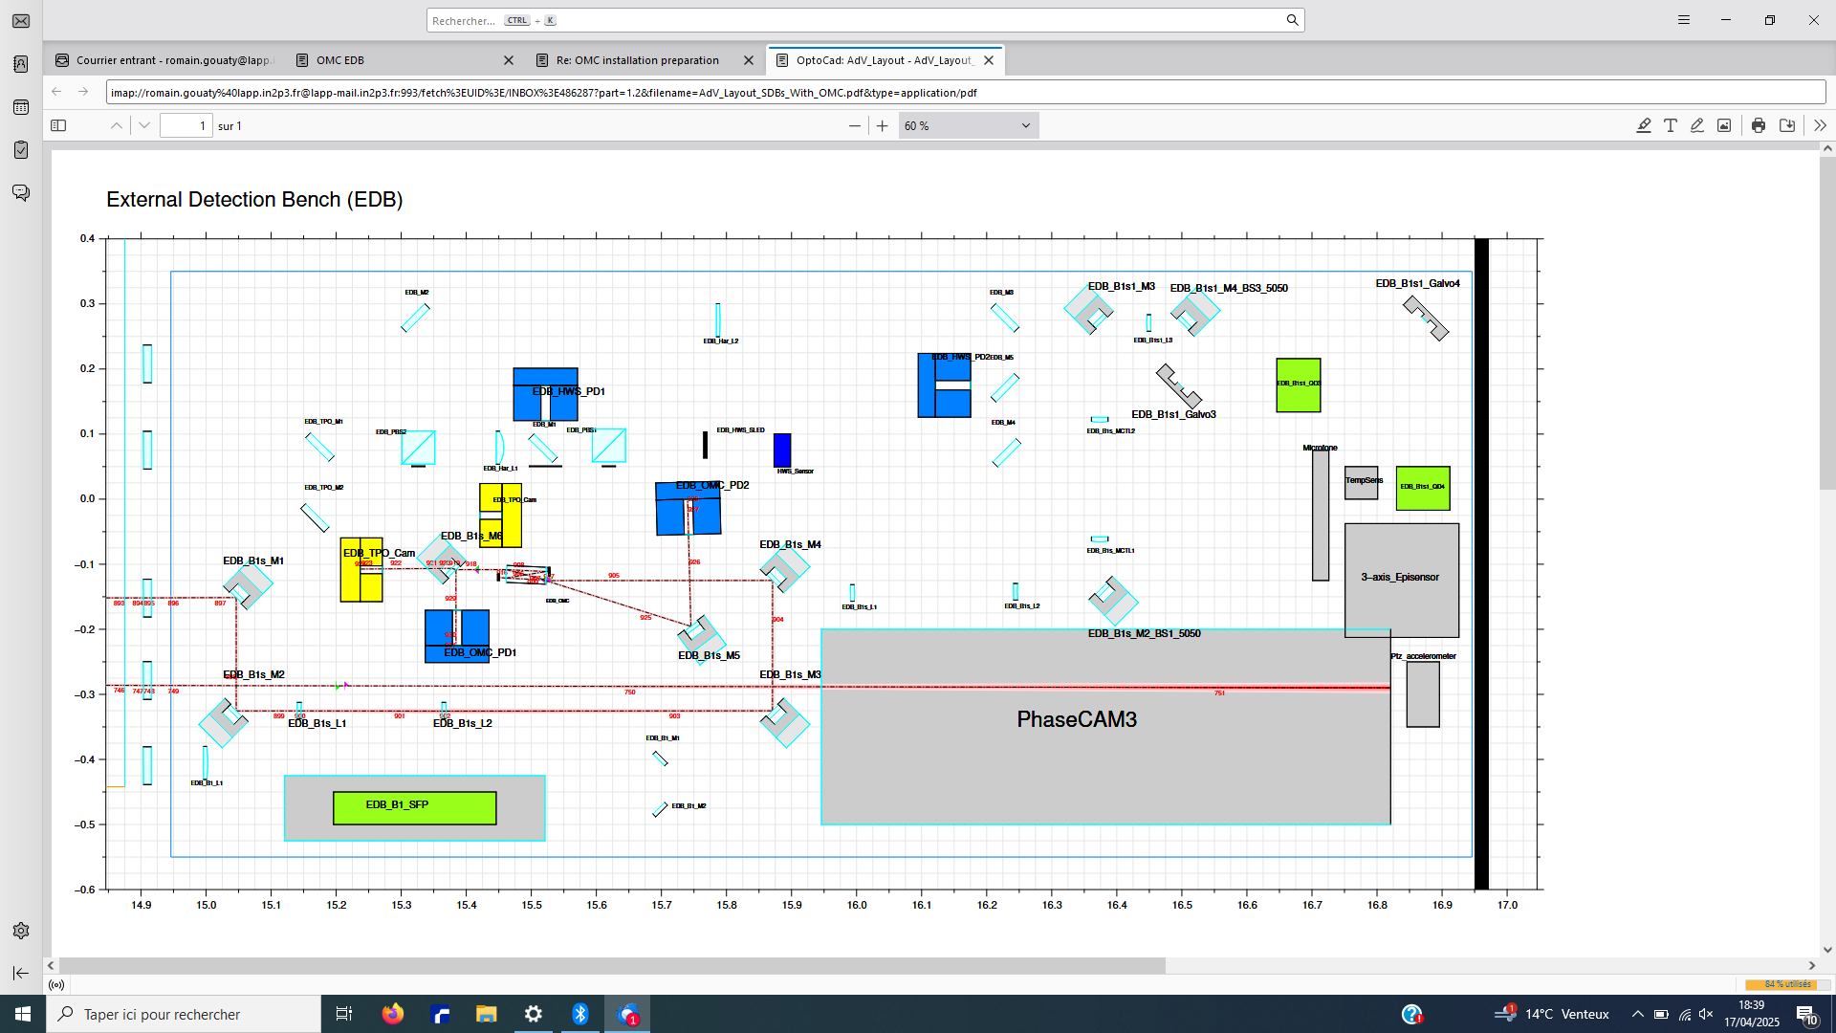Switch to Re: OMC installation preparation tab
The image size is (1836, 1033).
tap(638, 60)
